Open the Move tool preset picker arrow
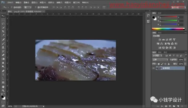 point(8,7)
